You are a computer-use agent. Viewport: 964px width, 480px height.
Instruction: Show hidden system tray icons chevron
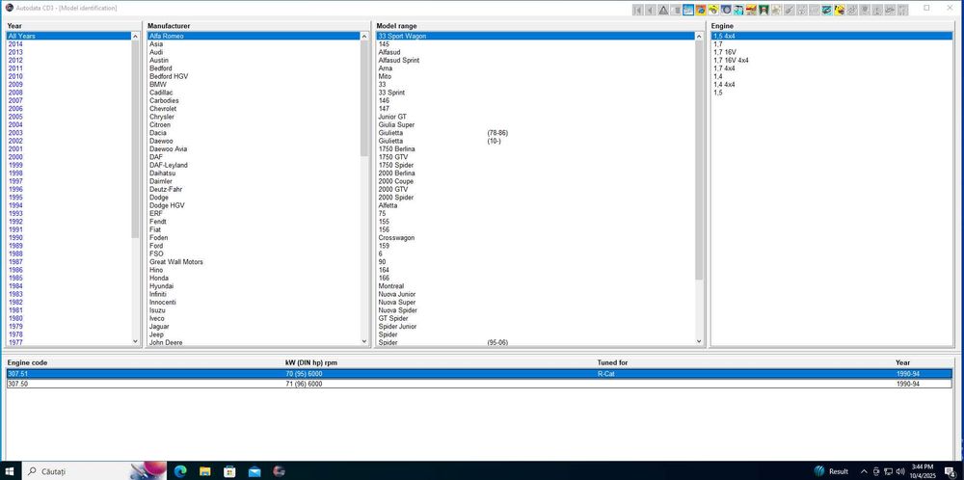click(x=864, y=471)
